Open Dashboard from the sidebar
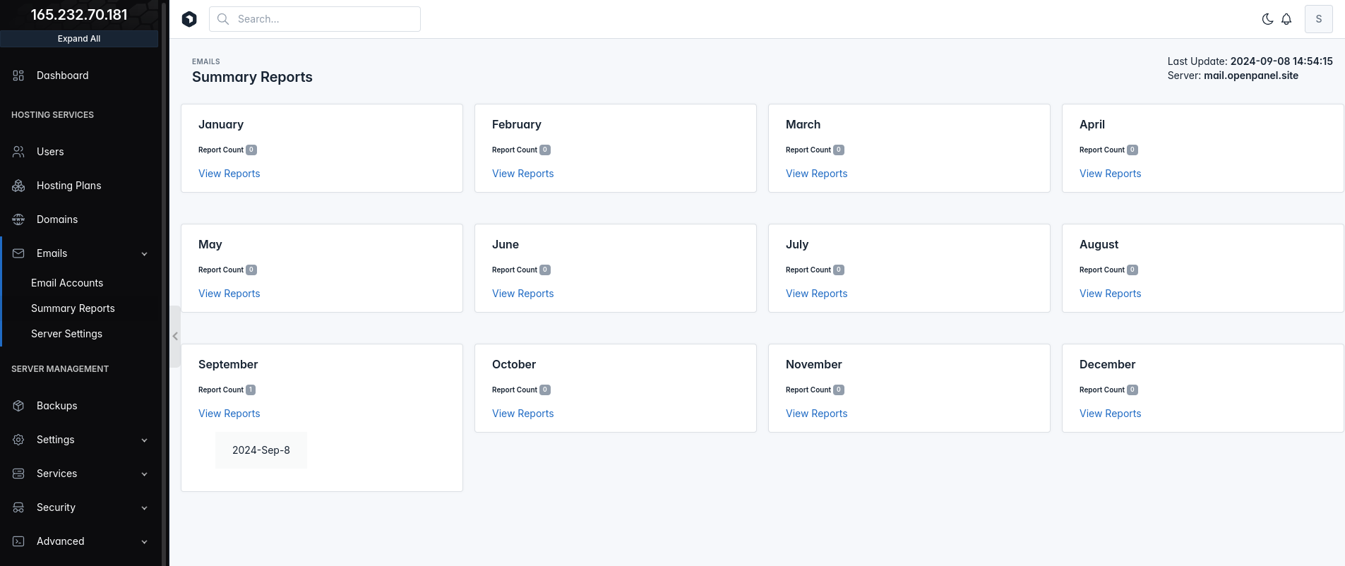This screenshot has height=566, width=1345. pyautogui.click(x=62, y=76)
